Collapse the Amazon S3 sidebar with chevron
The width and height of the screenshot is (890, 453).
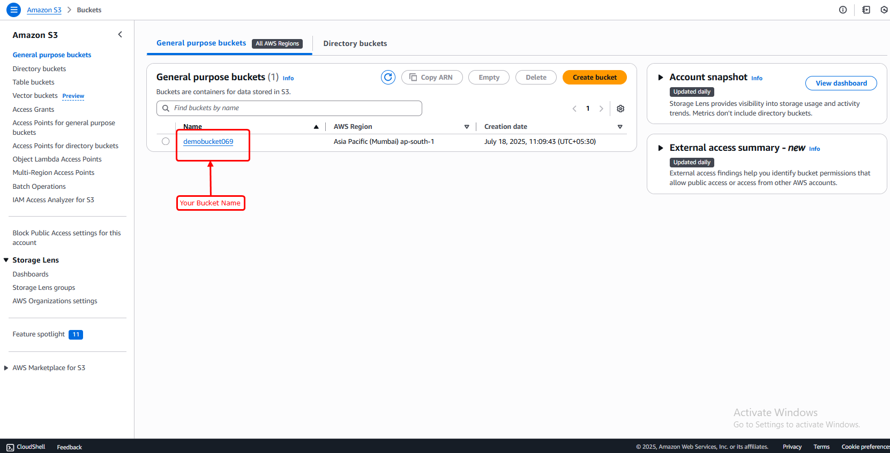tap(120, 35)
